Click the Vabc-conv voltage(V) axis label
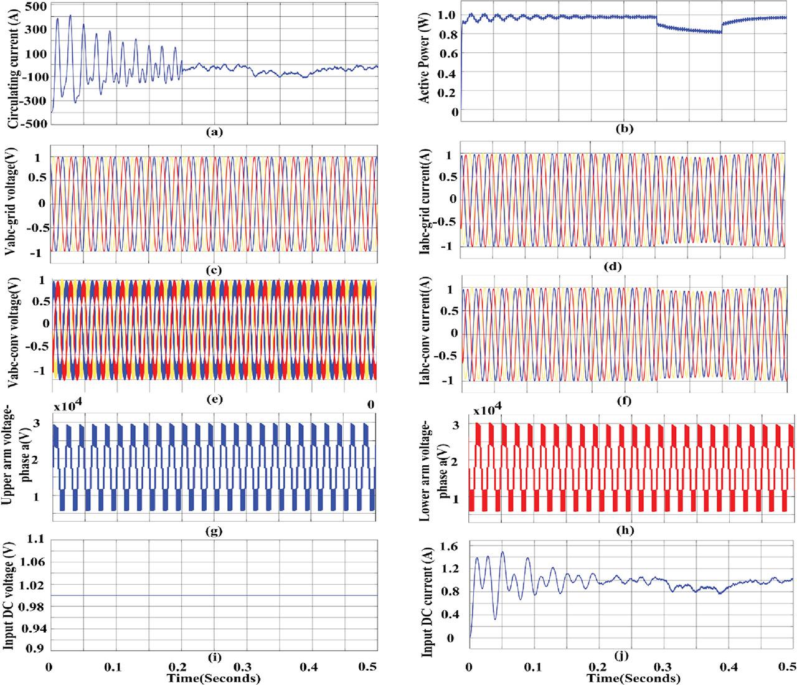This screenshot has width=797, height=685. (13, 329)
